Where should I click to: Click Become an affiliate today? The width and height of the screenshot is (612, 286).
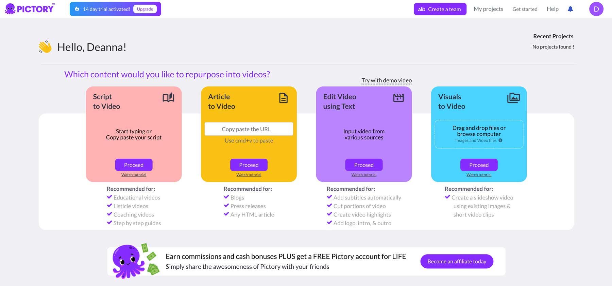[x=457, y=261]
